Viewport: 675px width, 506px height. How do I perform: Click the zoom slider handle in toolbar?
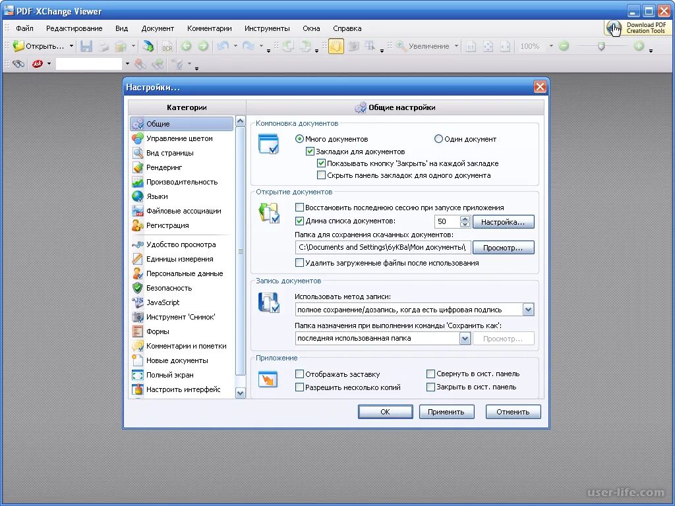[601, 46]
